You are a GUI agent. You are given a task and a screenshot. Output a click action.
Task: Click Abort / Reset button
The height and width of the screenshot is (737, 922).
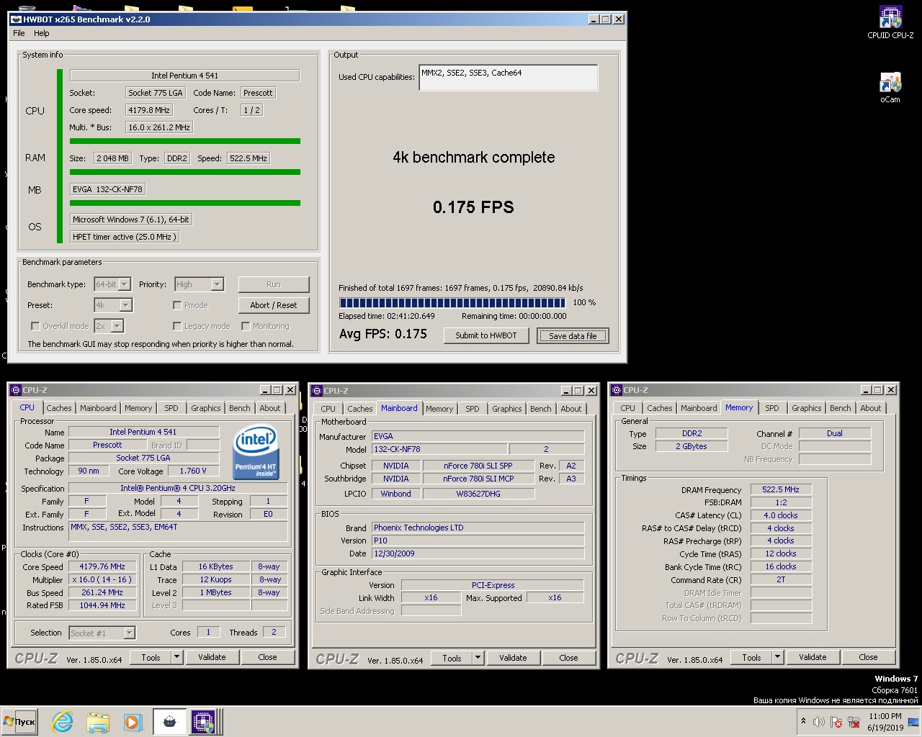pyautogui.click(x=274, y=305)
